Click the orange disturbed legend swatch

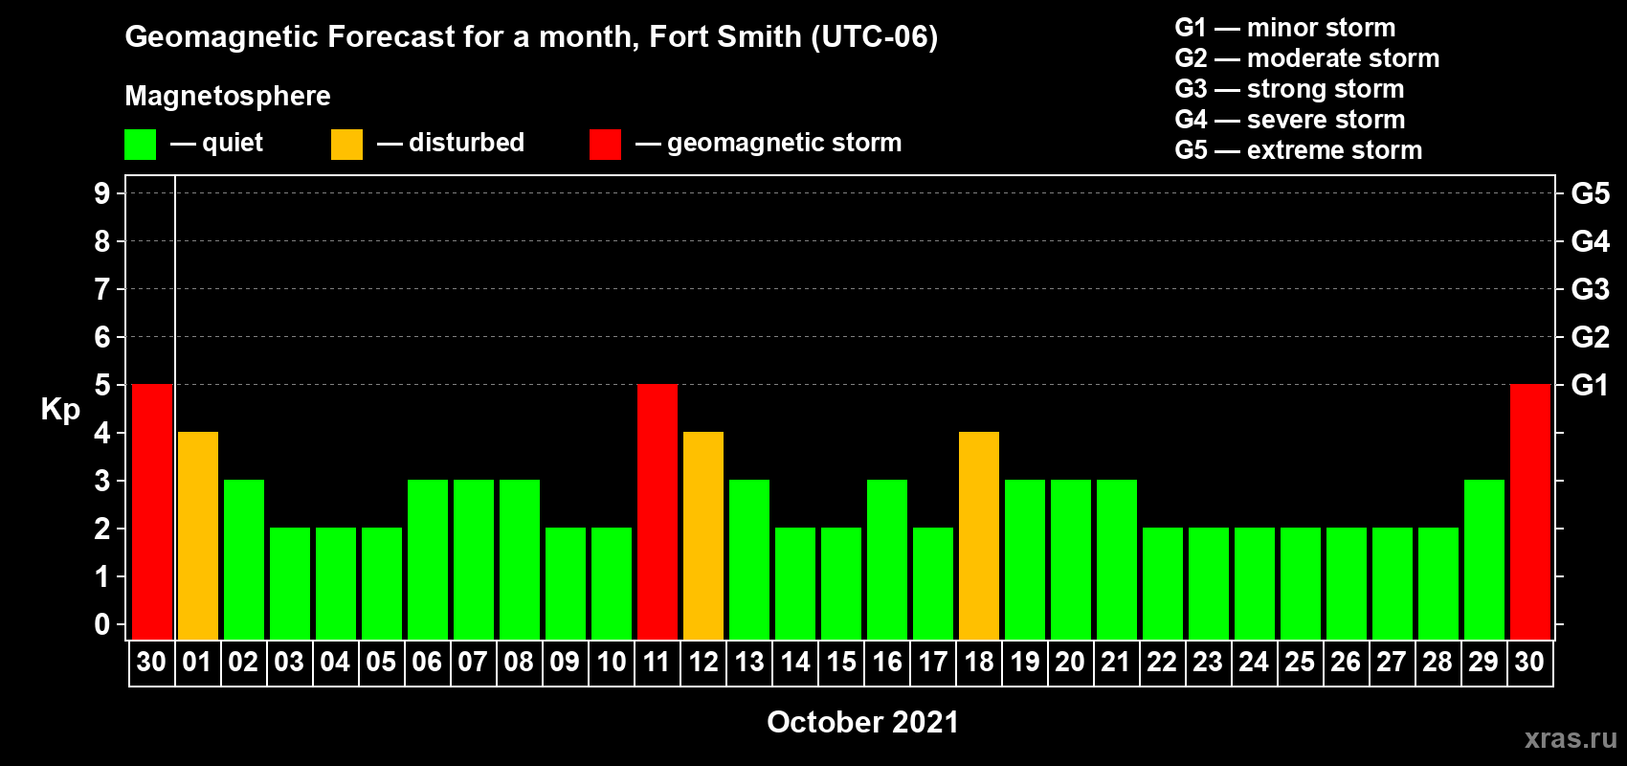pyautogui.click(x=346, y=145)
